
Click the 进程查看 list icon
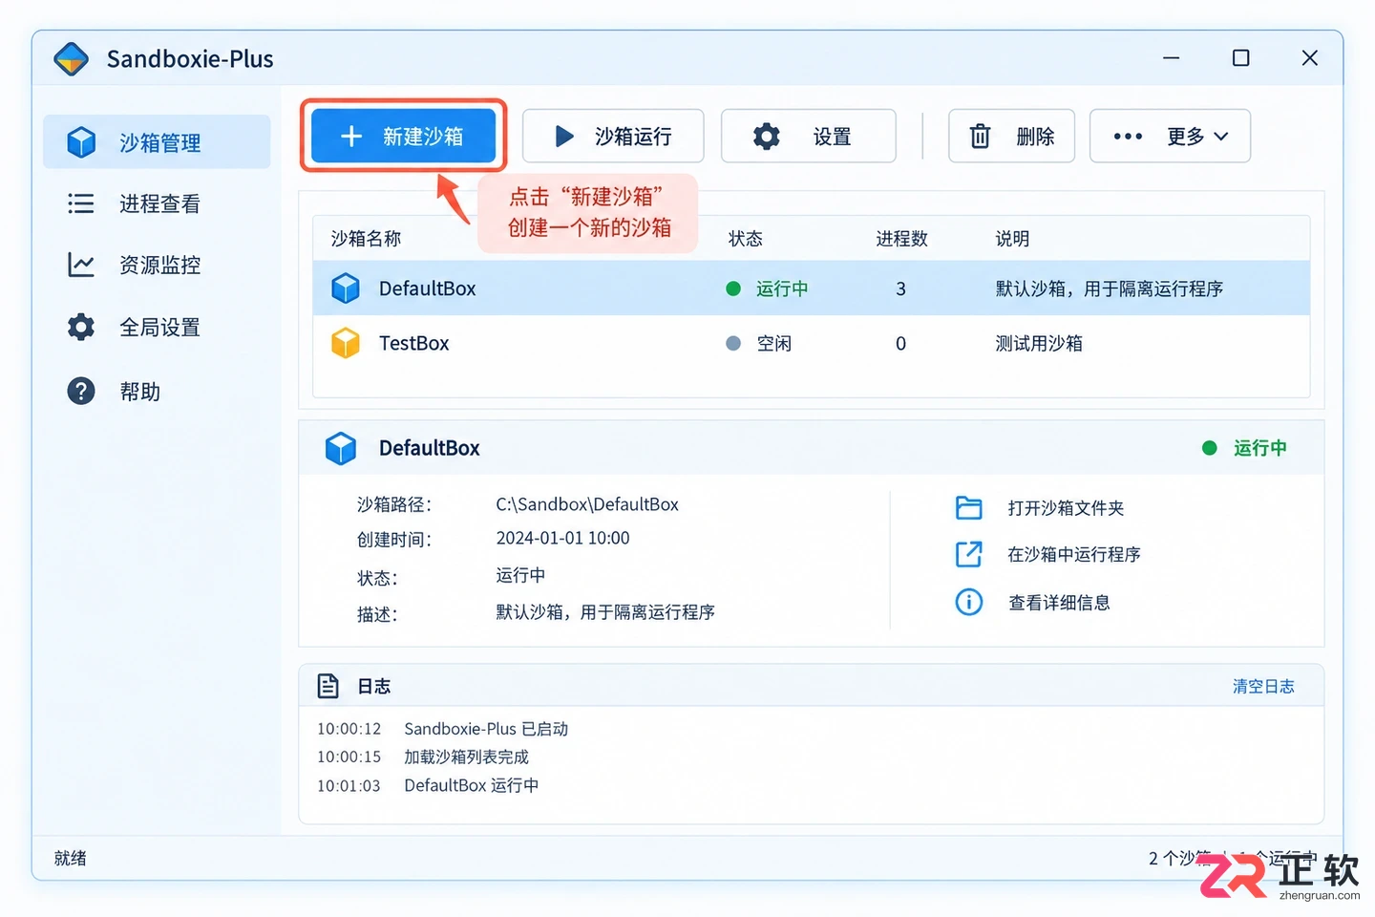coord(81,203)
